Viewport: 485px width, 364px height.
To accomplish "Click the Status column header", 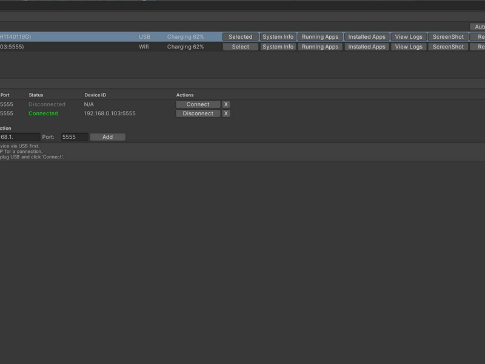I will [36, 95].
